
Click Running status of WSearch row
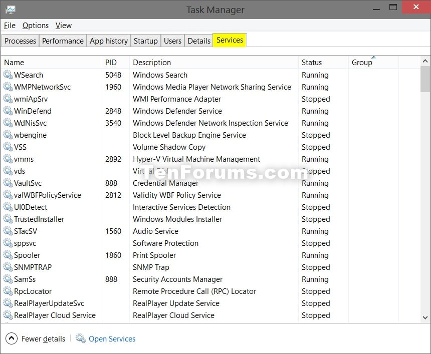tap(315, 75)
